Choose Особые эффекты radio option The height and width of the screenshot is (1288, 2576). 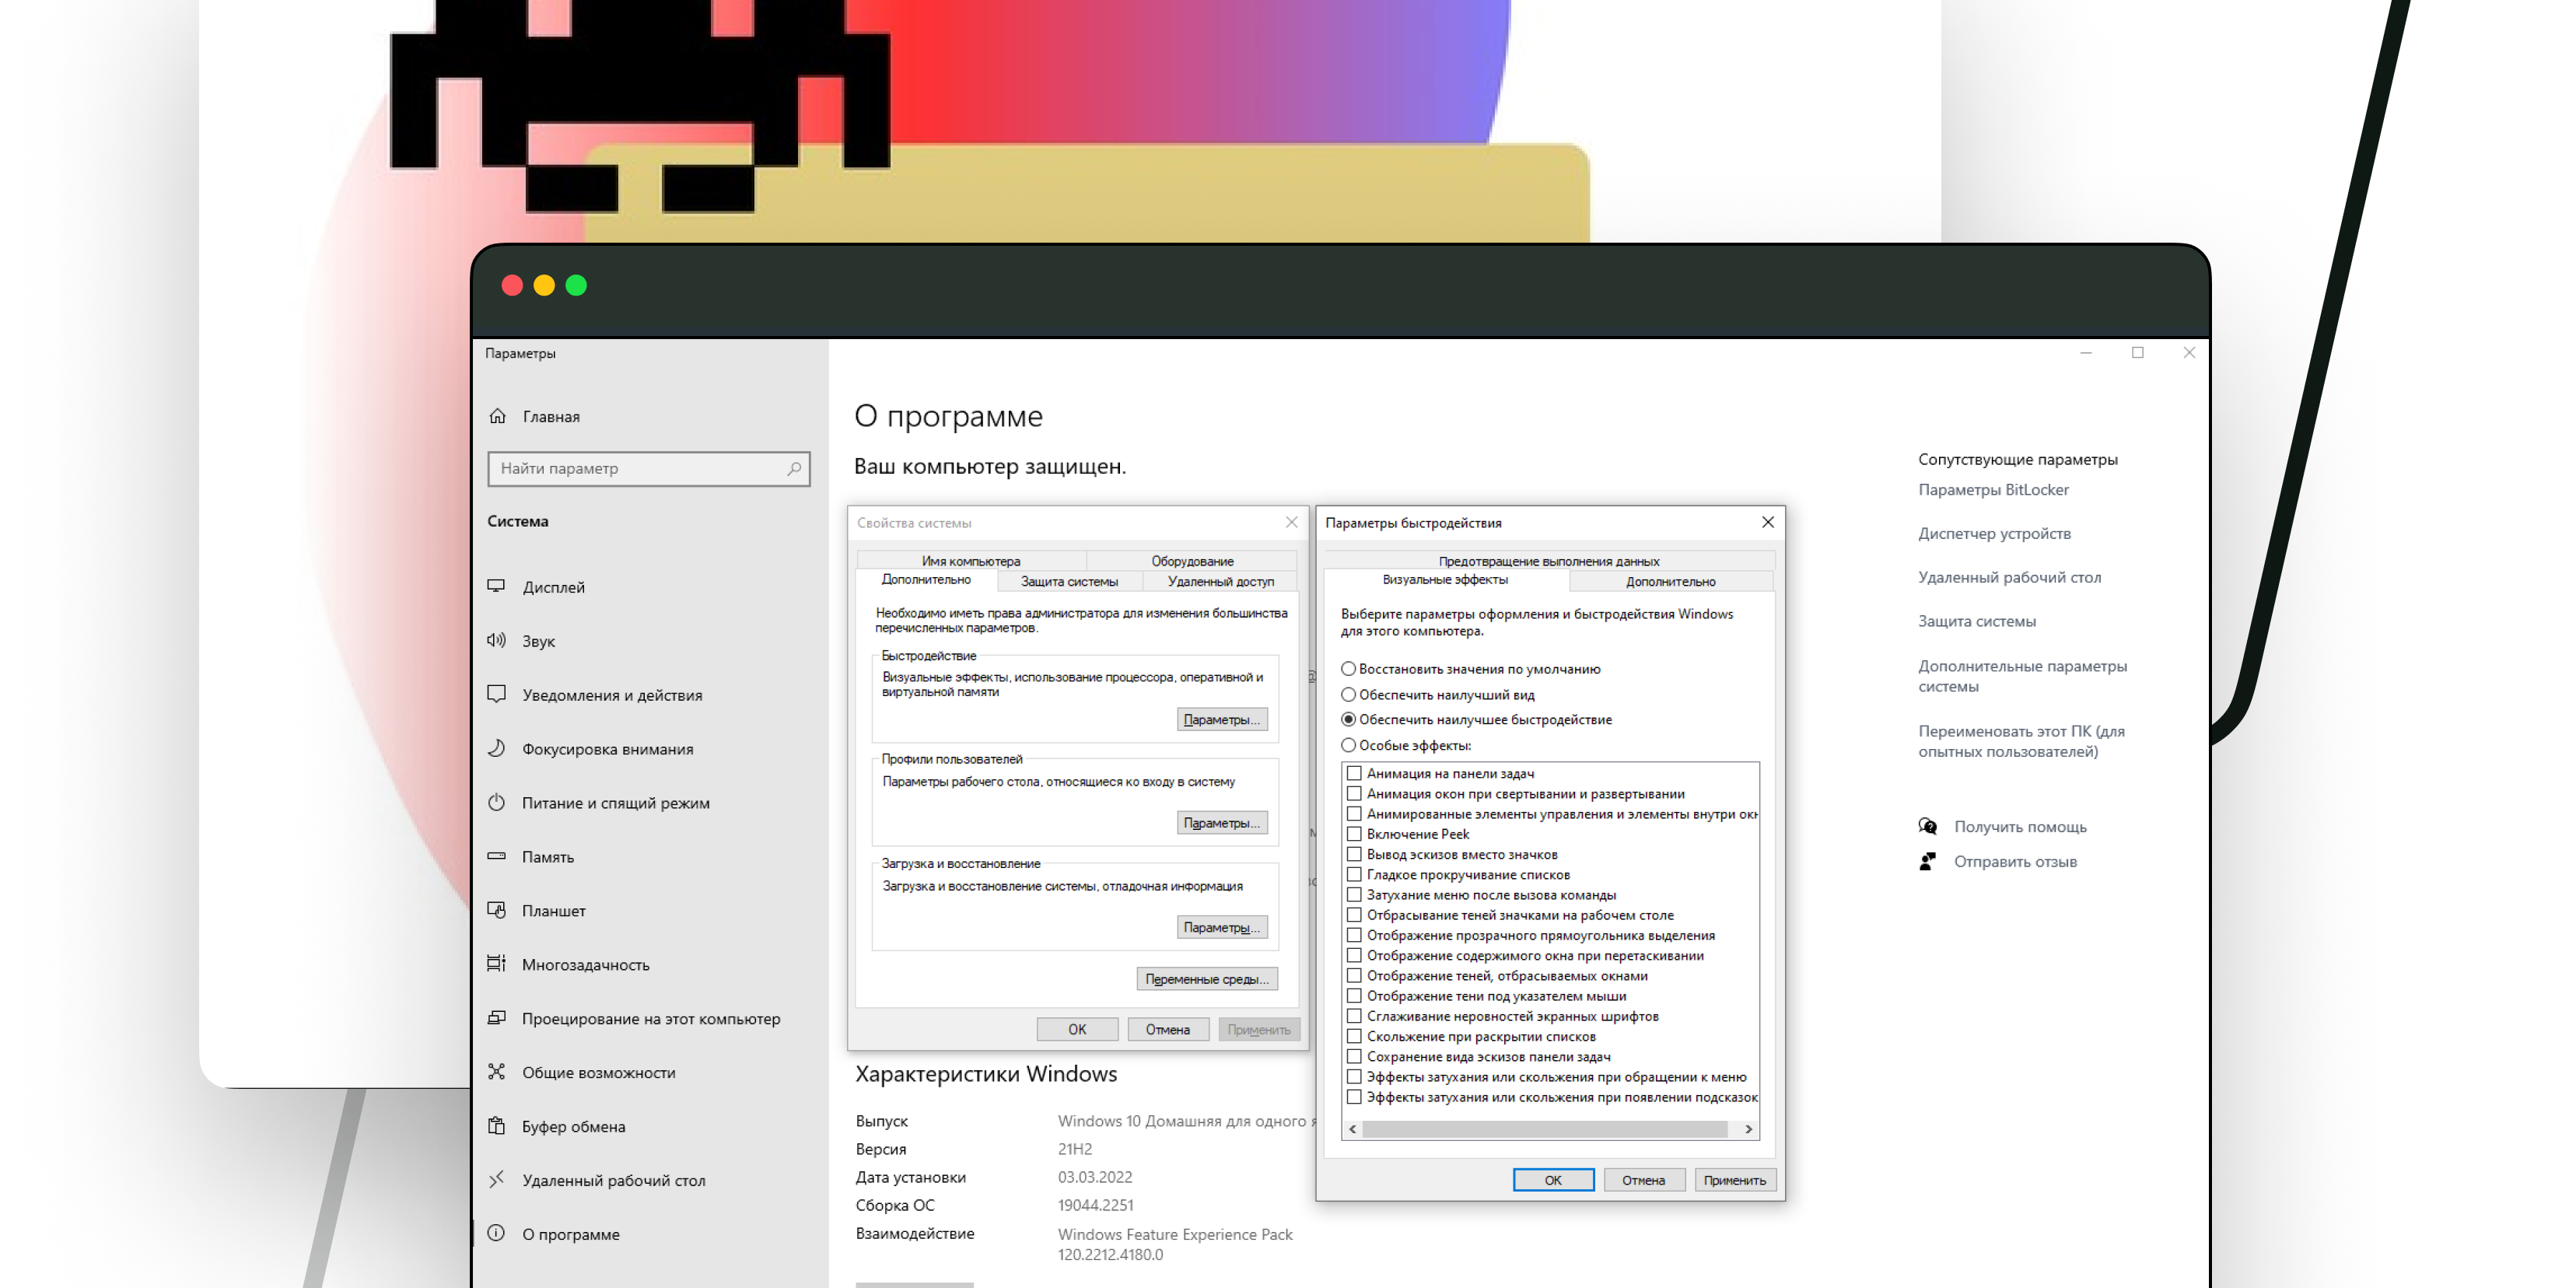[x=1348, y=745]
